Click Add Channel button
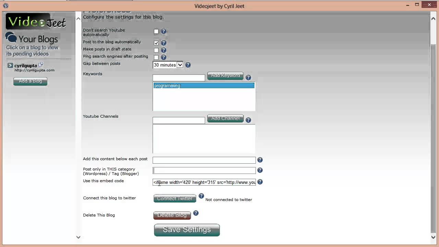439x247 pixels. point(225,119)
